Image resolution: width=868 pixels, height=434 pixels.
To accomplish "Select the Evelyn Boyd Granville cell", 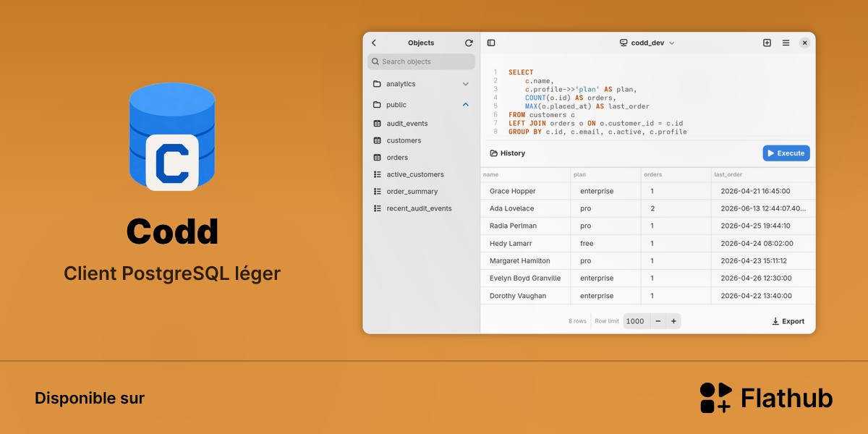I will [525, 278].
